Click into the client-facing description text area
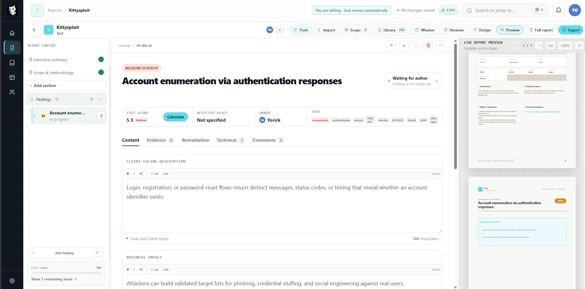The image size is (585, 289). point(282,206)
